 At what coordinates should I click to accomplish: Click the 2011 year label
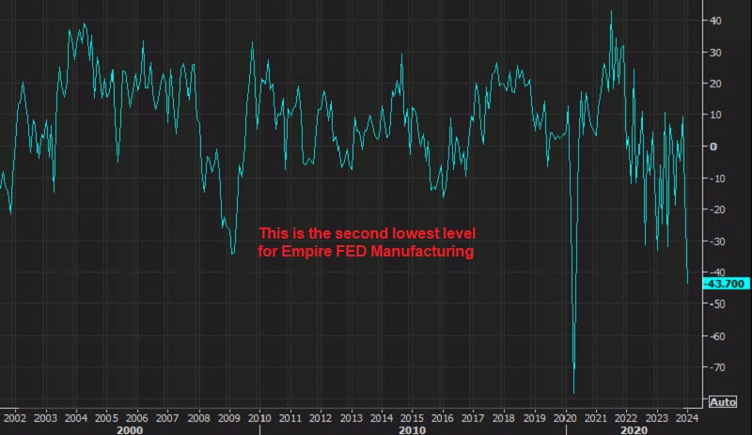(290, 418)
